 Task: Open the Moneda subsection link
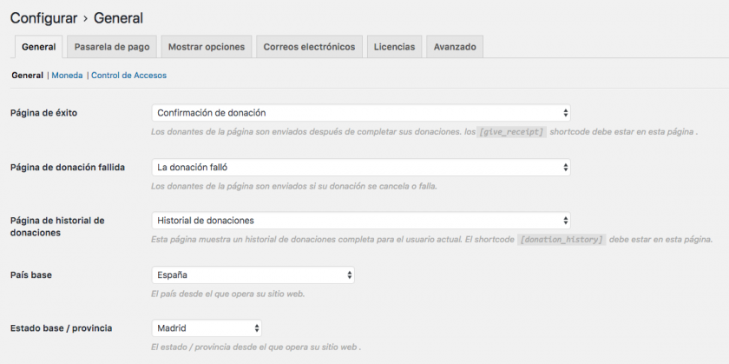67,76
